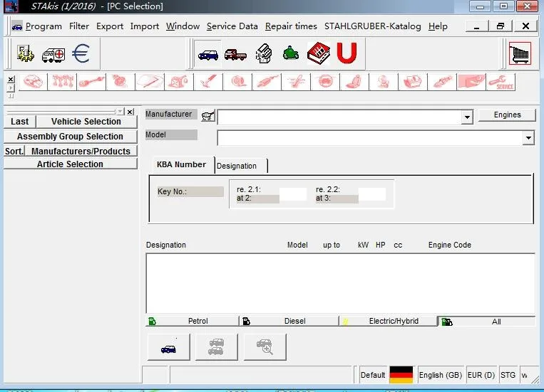Open the Window menu

(x=183, y=26)
